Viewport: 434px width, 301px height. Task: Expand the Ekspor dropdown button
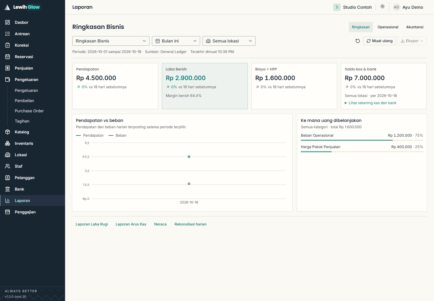[x=412, y=41]
